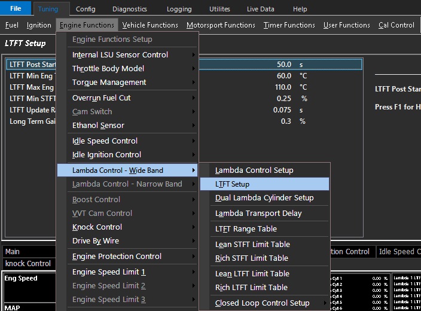Select Lambda Control - Wide Band entry
The image size is (421, 311).
127,170
